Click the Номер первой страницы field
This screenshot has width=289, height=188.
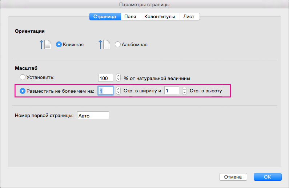coord(93,116)
